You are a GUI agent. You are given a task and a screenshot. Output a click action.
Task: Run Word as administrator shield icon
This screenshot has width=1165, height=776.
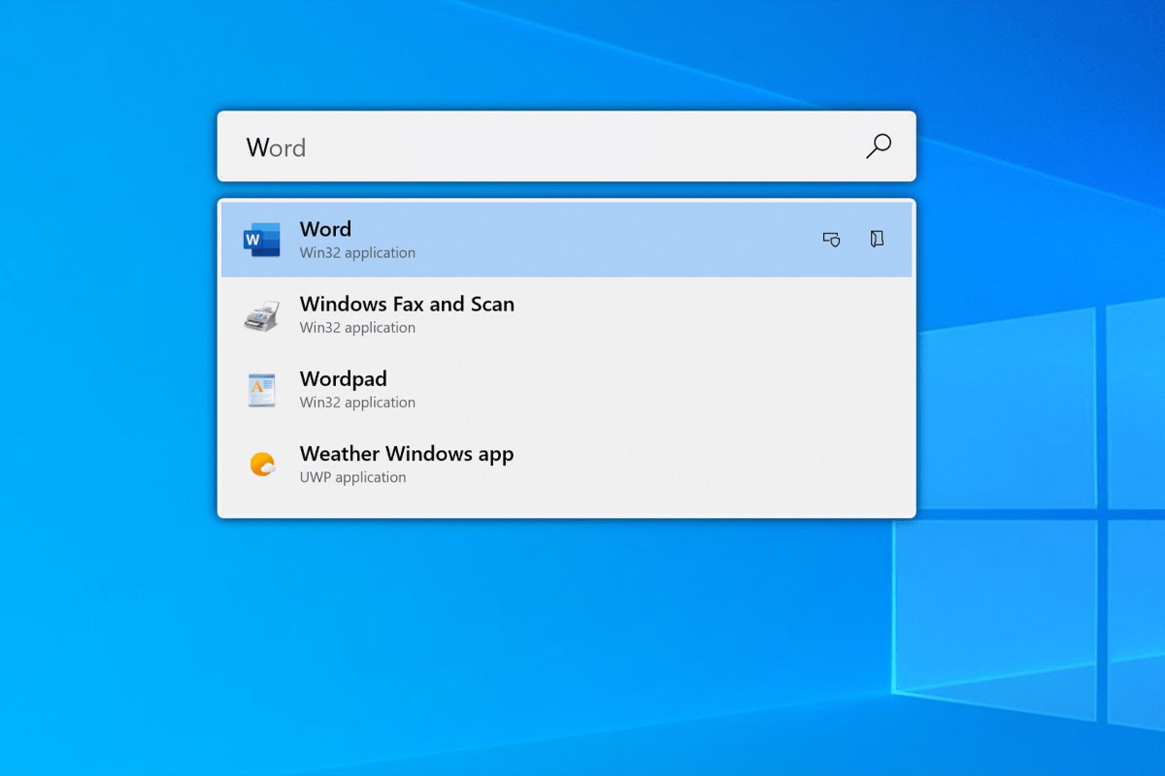click(x=831, y=239)
